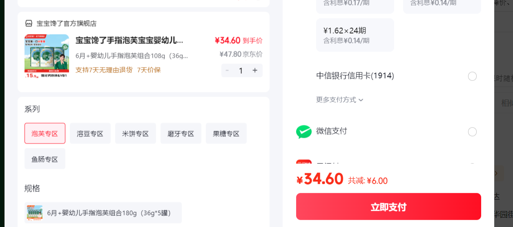The width and height of the screenshot is (513, 227).
Task: Switch to the 溶豆专区 series
Action: pyautogui.click(x=90, y=134)
